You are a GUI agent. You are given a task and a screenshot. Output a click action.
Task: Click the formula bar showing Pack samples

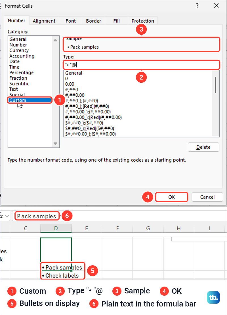119,216
